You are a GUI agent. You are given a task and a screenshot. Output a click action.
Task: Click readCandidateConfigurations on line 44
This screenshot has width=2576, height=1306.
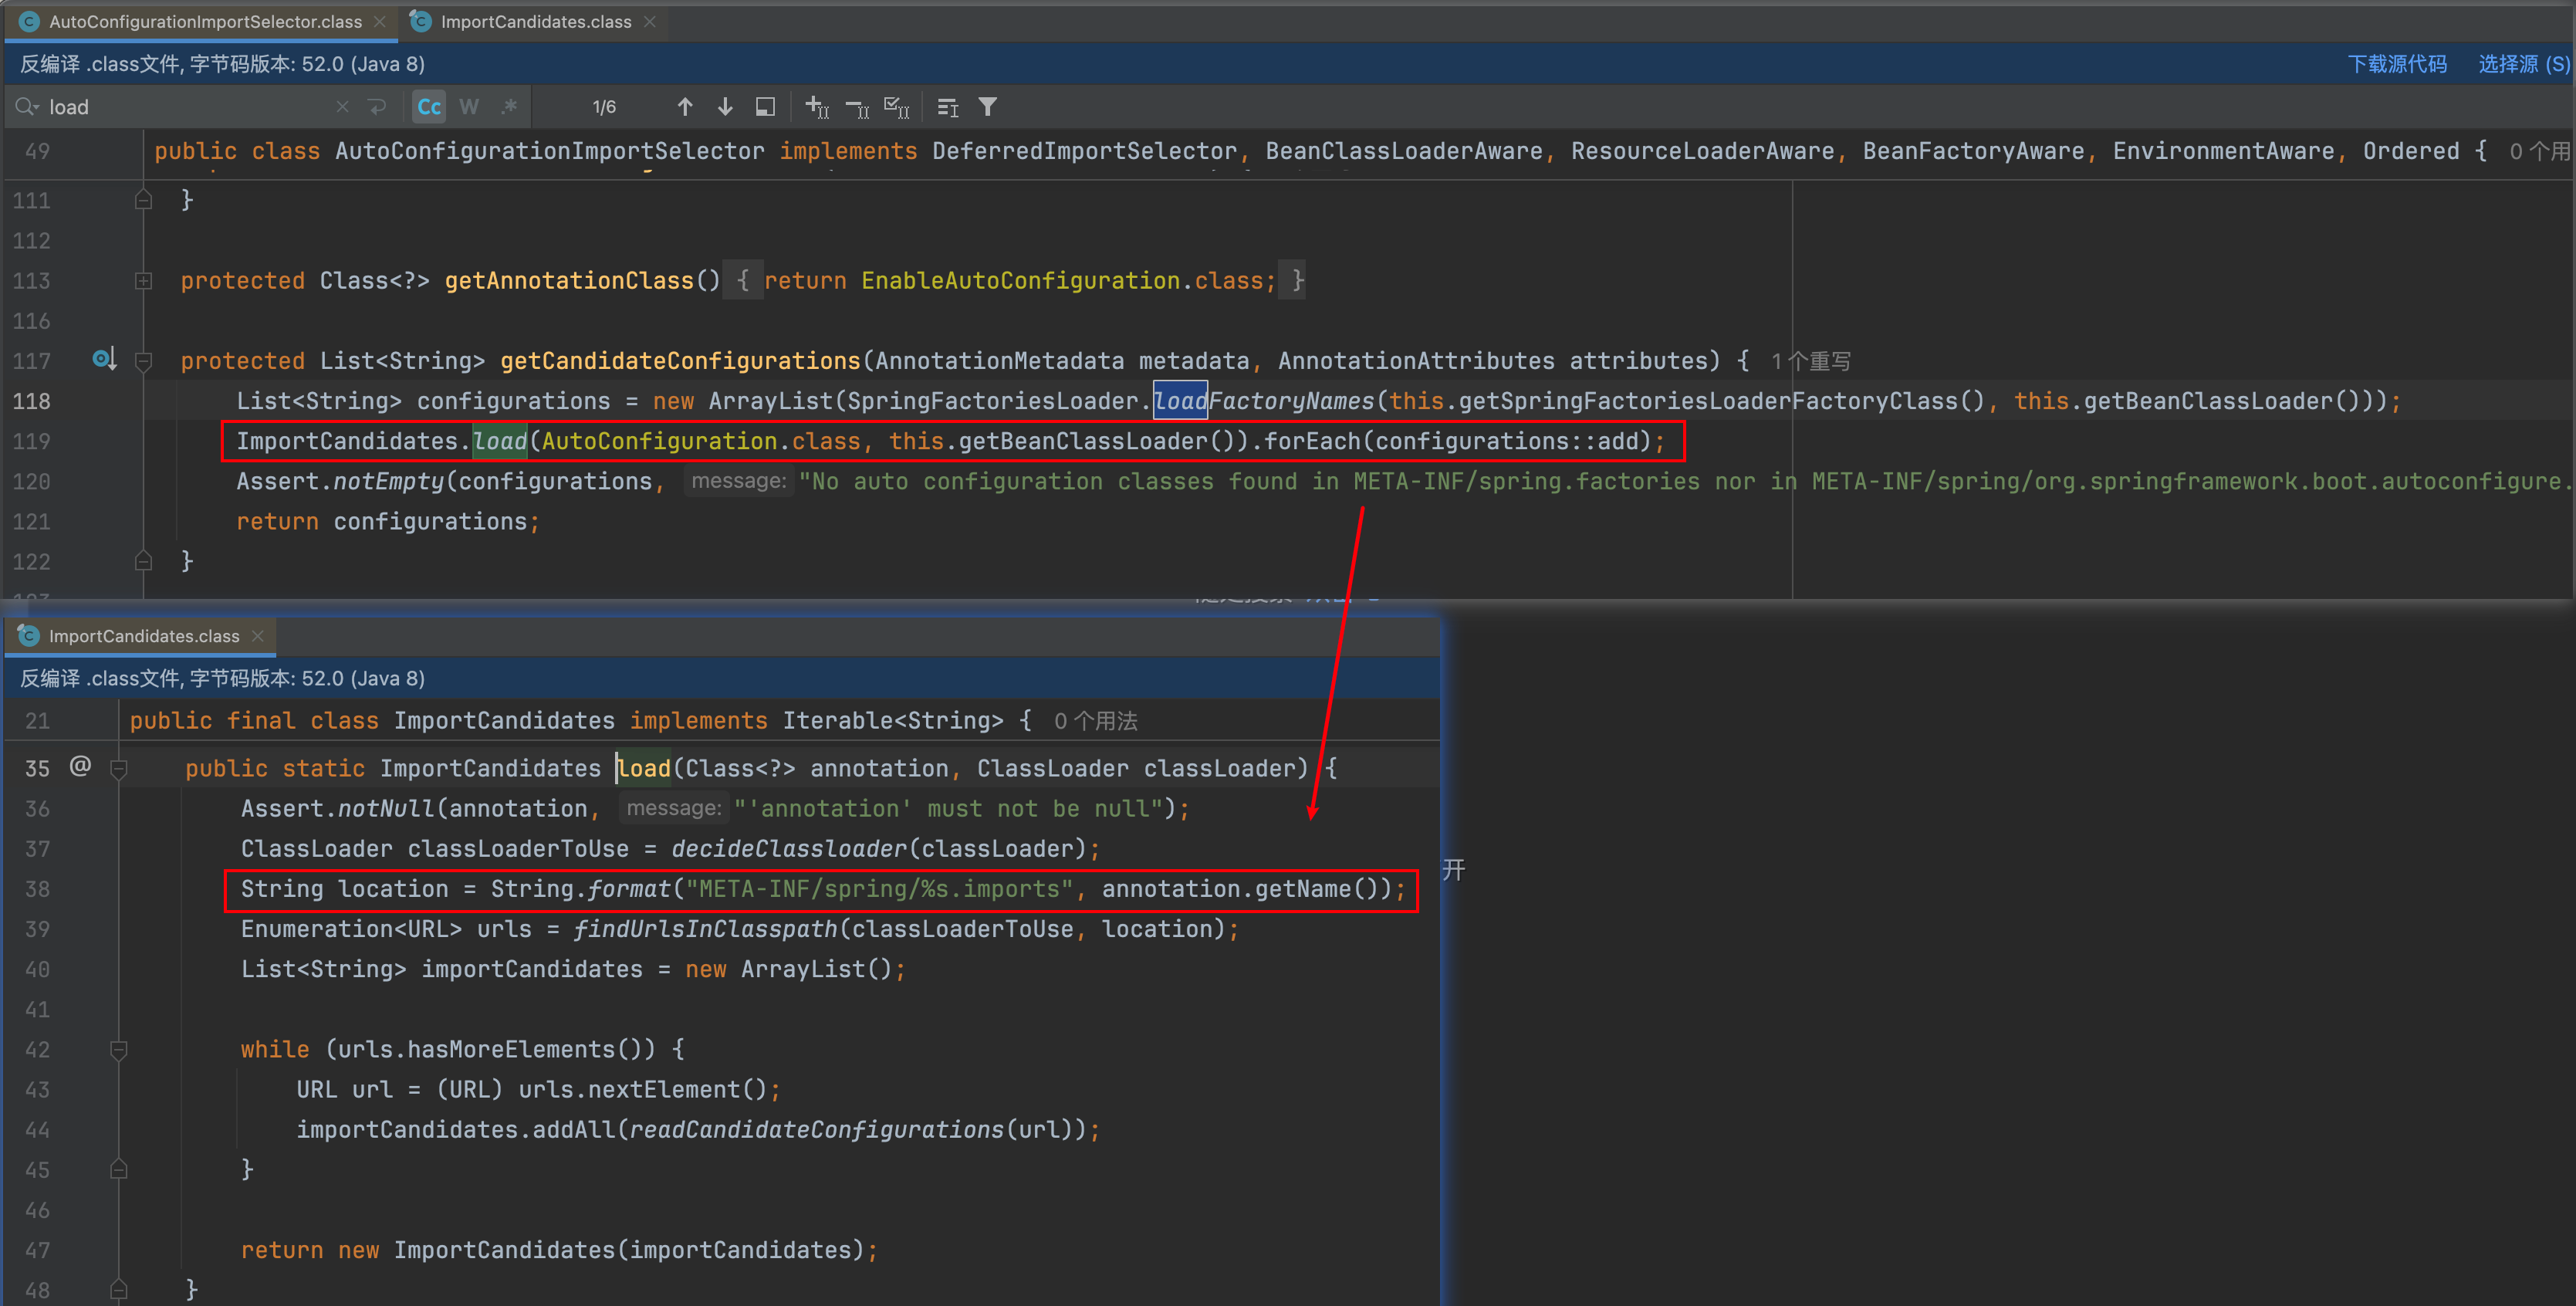coord(816,1130)
